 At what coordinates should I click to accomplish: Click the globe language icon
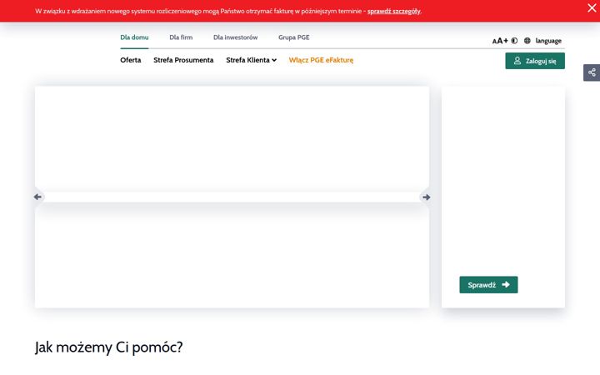[527, 41]
